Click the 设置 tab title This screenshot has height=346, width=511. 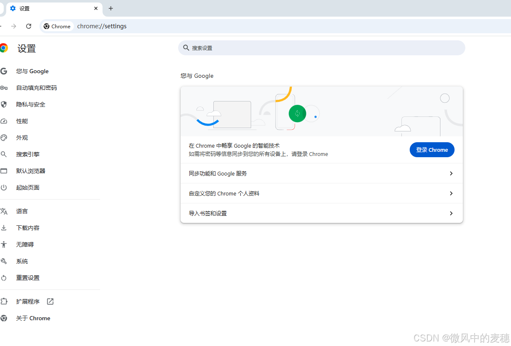(24, 8)
